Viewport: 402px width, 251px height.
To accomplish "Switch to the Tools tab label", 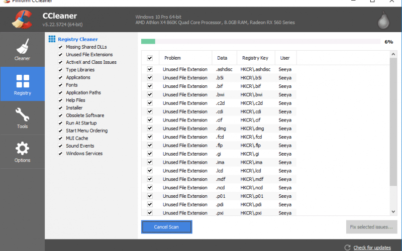I will [22, 127].
